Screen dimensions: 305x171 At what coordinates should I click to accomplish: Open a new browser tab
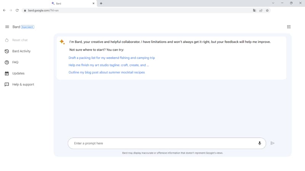pyautogui.click(x=101, y=3)
